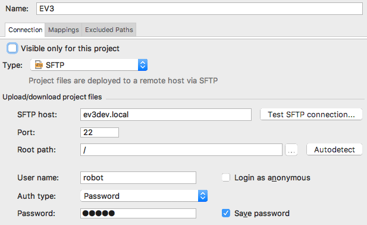Click the Autodetect root path button
367x225 pixels.
(x=334, y=149)
